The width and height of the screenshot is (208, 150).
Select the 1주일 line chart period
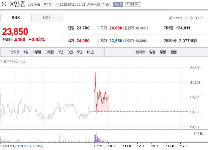tap(37, 52)
